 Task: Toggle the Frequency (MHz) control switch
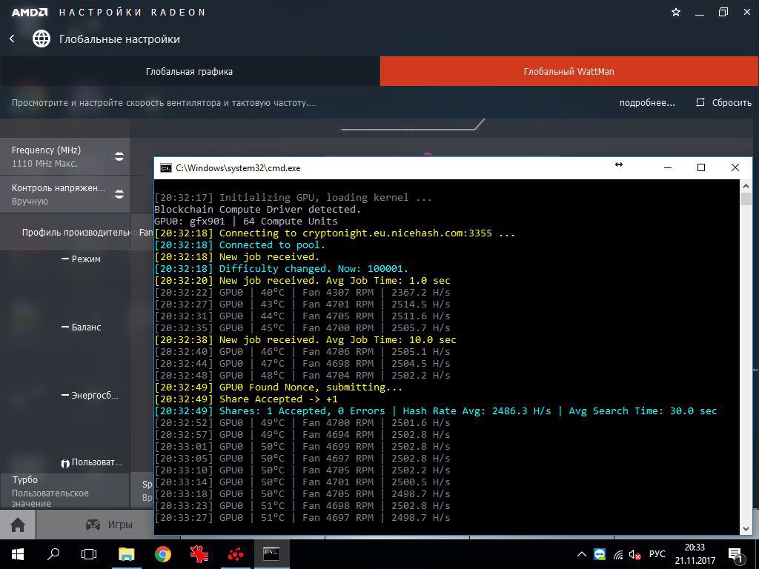pos(119,156)
